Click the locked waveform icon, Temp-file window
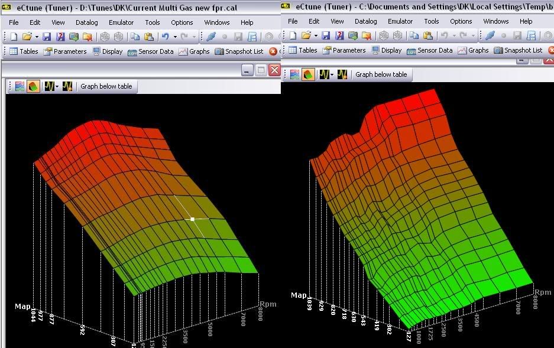 342,74
